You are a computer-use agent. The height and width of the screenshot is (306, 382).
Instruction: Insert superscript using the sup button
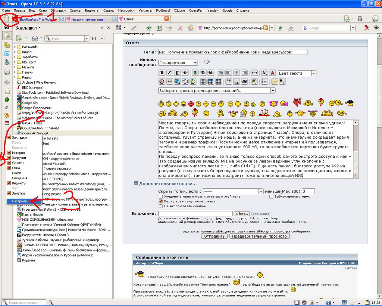[229, 81]
